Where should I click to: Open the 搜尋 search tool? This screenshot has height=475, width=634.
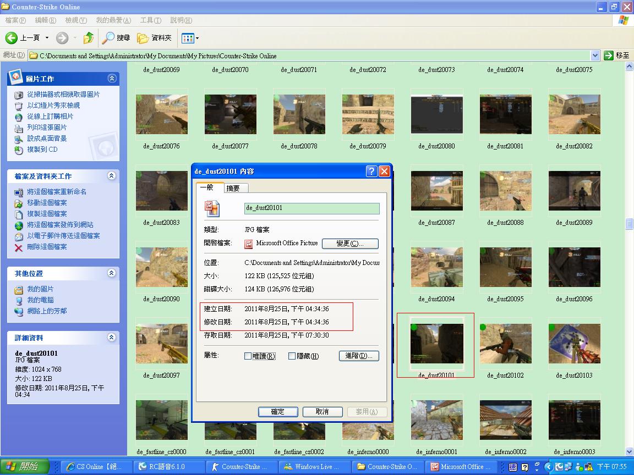117,38
